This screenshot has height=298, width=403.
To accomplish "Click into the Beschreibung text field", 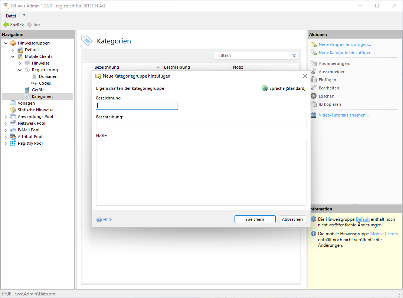I will tap(201, 125).
